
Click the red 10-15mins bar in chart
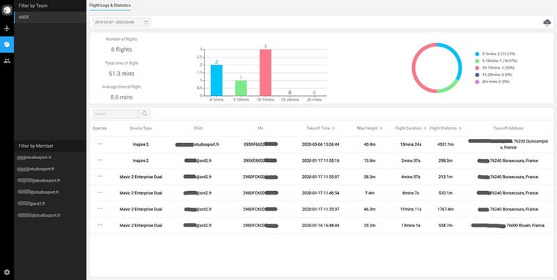point(265,73)
